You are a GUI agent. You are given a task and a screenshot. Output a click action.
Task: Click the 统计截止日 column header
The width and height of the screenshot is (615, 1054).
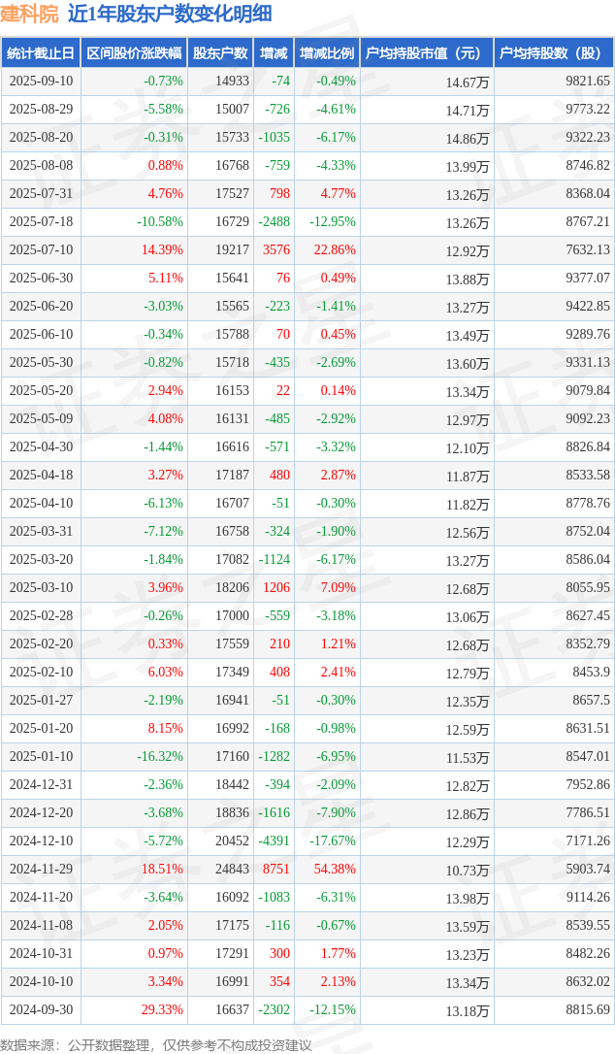41,53
